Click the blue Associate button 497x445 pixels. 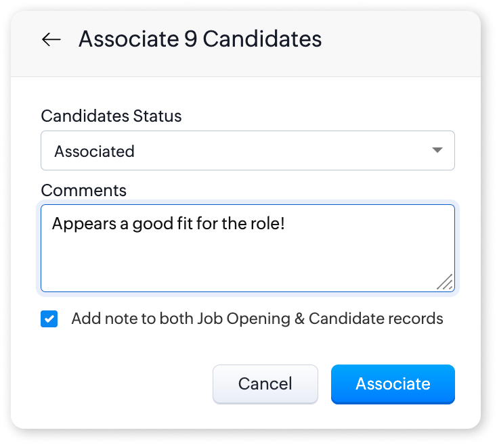click(x=393, y=384)
